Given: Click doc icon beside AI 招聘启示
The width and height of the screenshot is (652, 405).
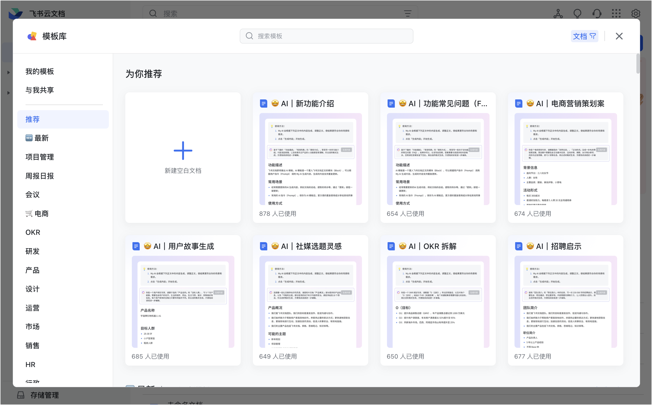Looking at the screenshot, I should [519, 246].
